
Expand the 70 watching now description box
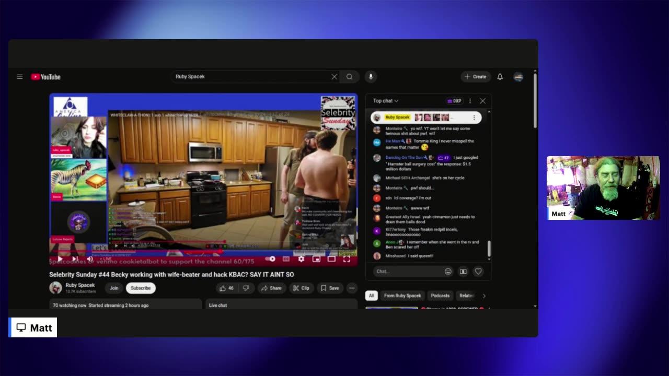(x=125, y=304)
